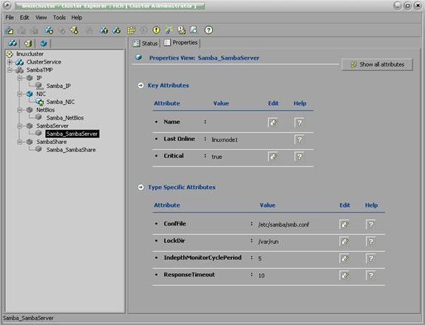Viewport: 425px width, 325px height.
Task: Open help for Name attribute
Action: 299,123
